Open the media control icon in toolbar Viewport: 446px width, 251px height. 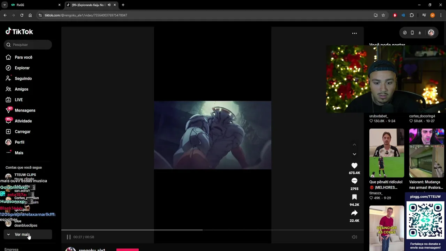click(424, 15)
